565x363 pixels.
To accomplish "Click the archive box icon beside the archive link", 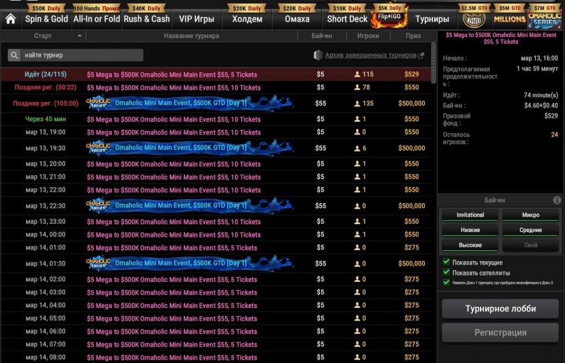I will [x=318, y=56].
